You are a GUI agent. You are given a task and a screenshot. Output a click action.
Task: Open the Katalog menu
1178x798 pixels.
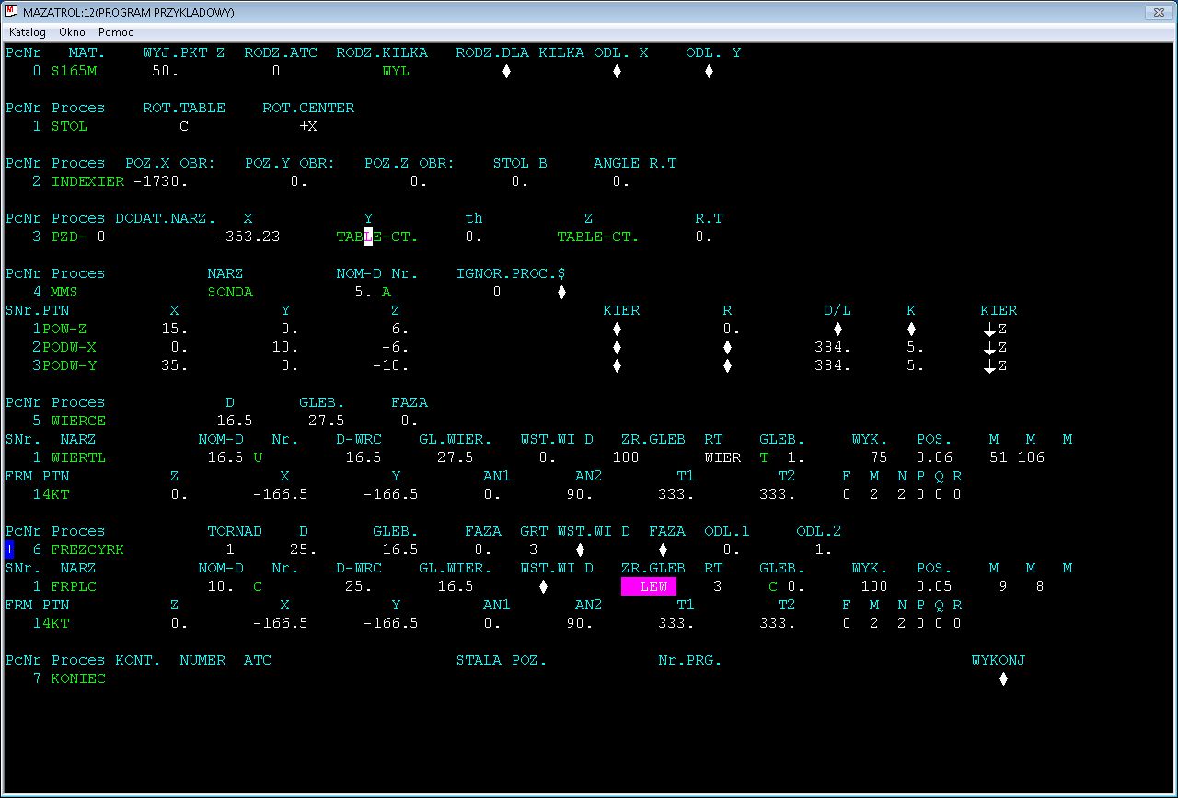click(x=28, y=32)
